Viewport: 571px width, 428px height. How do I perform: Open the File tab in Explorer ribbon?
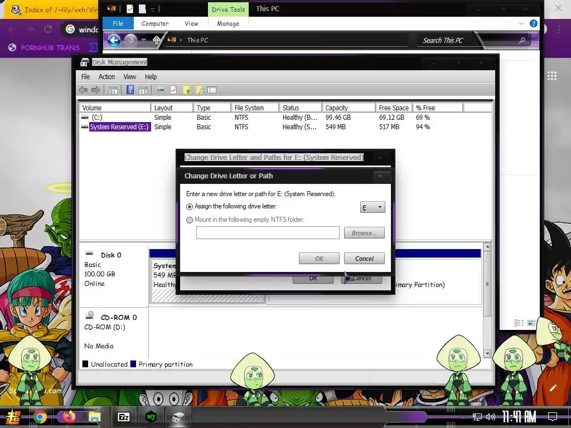point(118,23)
